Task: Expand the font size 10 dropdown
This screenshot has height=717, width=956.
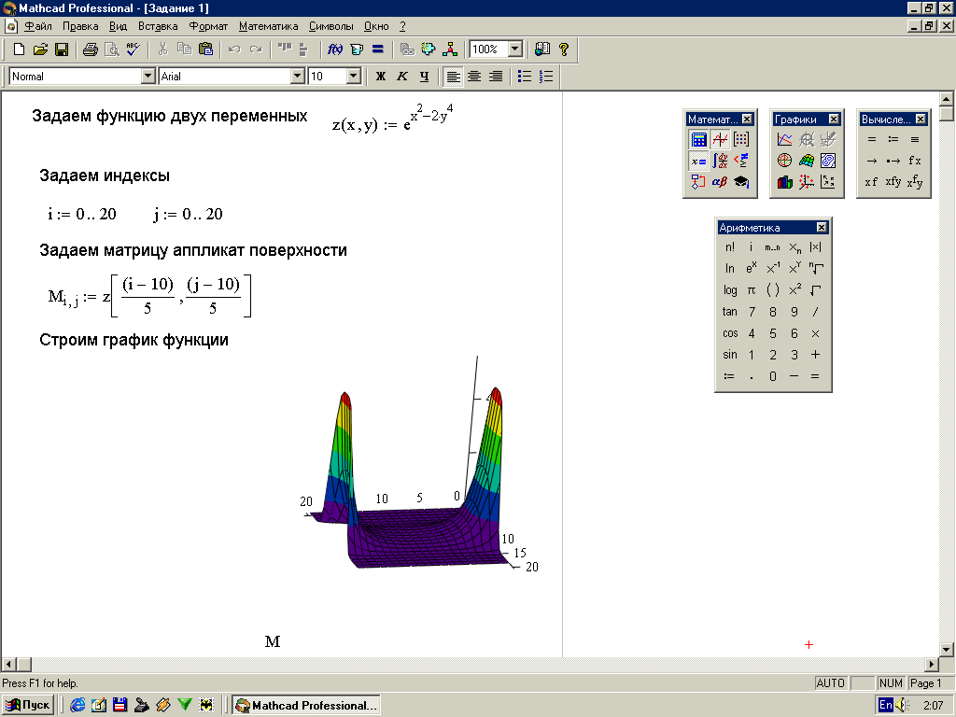Action: (354, 77)
